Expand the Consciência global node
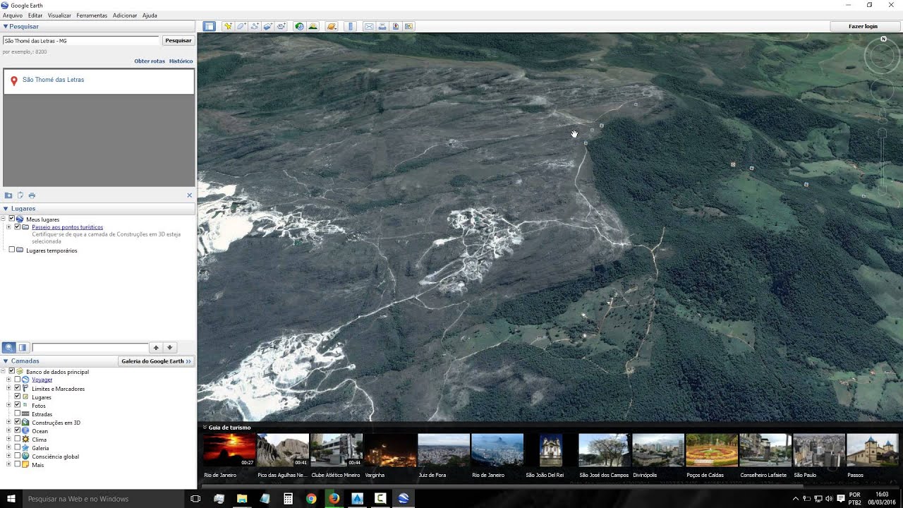Screen dimensions: 903x508 click(9, 456)
